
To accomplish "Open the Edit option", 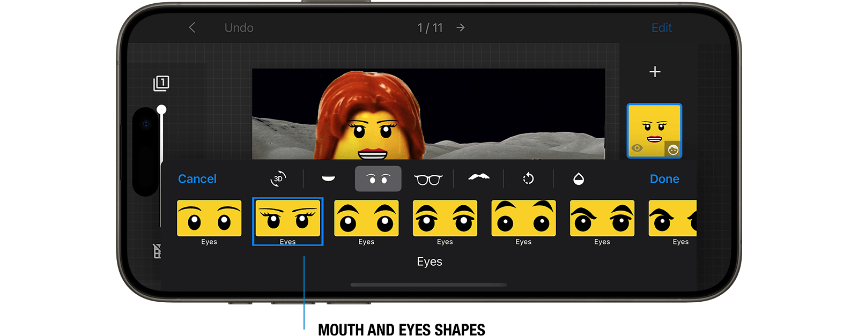I will (662, 28).
